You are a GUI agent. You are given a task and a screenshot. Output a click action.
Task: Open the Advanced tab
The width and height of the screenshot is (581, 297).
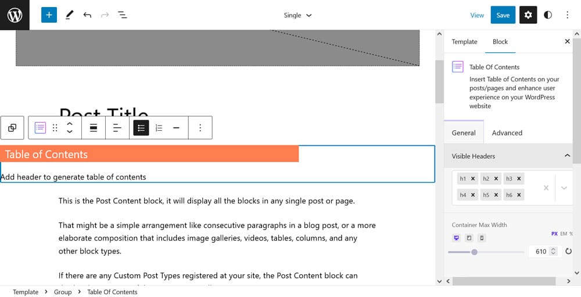tap(507, 133)
